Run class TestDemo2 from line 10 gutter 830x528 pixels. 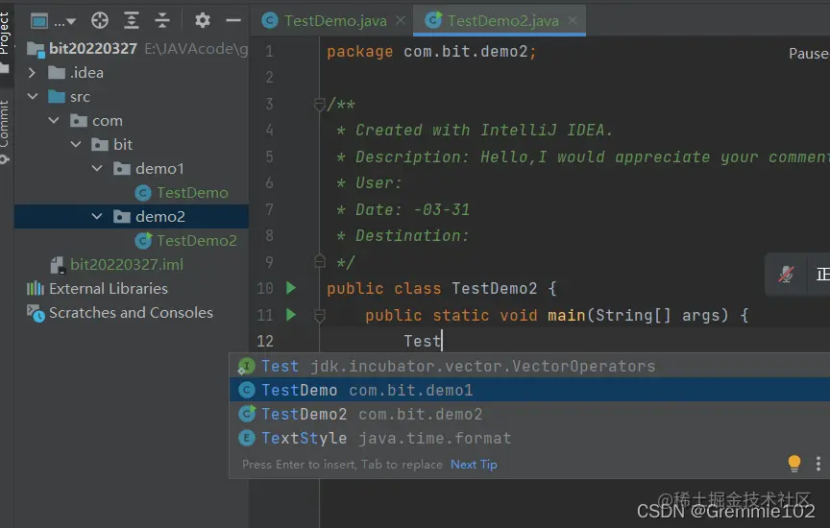point(291,288)
